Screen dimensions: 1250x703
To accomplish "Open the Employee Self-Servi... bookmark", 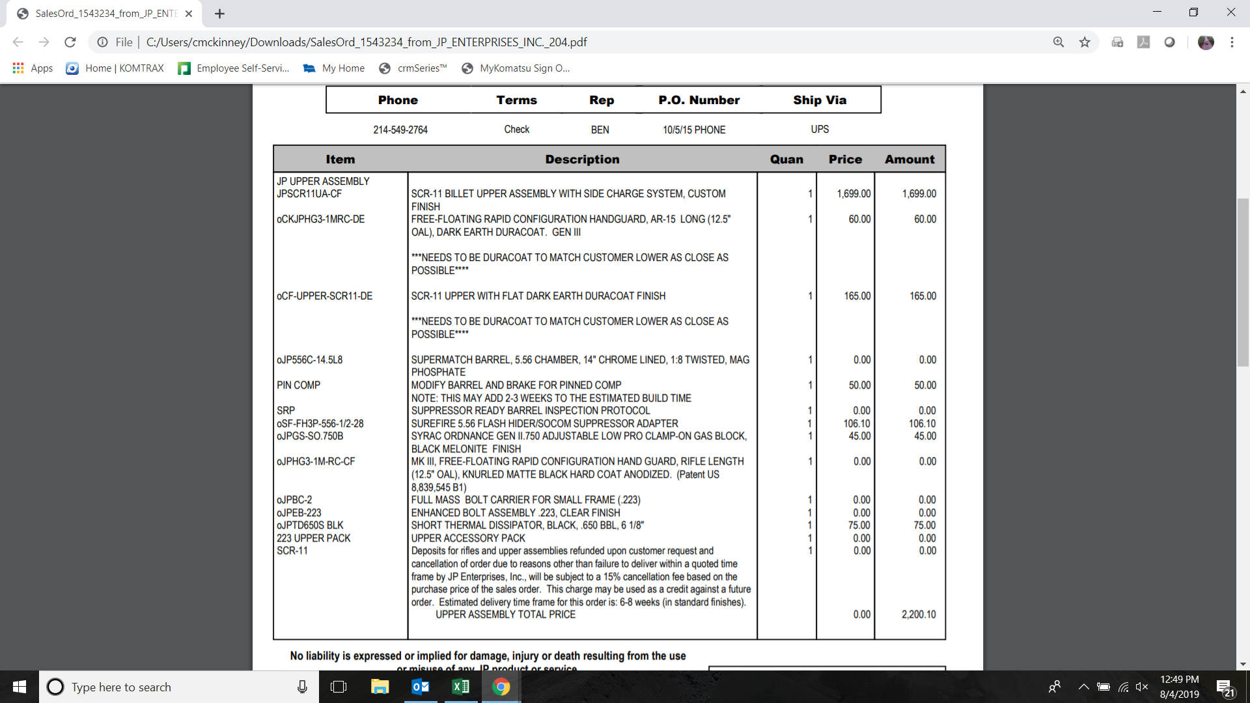I will pyautogui.click(x=234, y=68).
